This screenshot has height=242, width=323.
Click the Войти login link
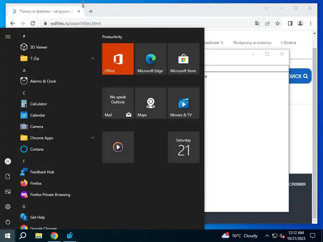point(288,43)
